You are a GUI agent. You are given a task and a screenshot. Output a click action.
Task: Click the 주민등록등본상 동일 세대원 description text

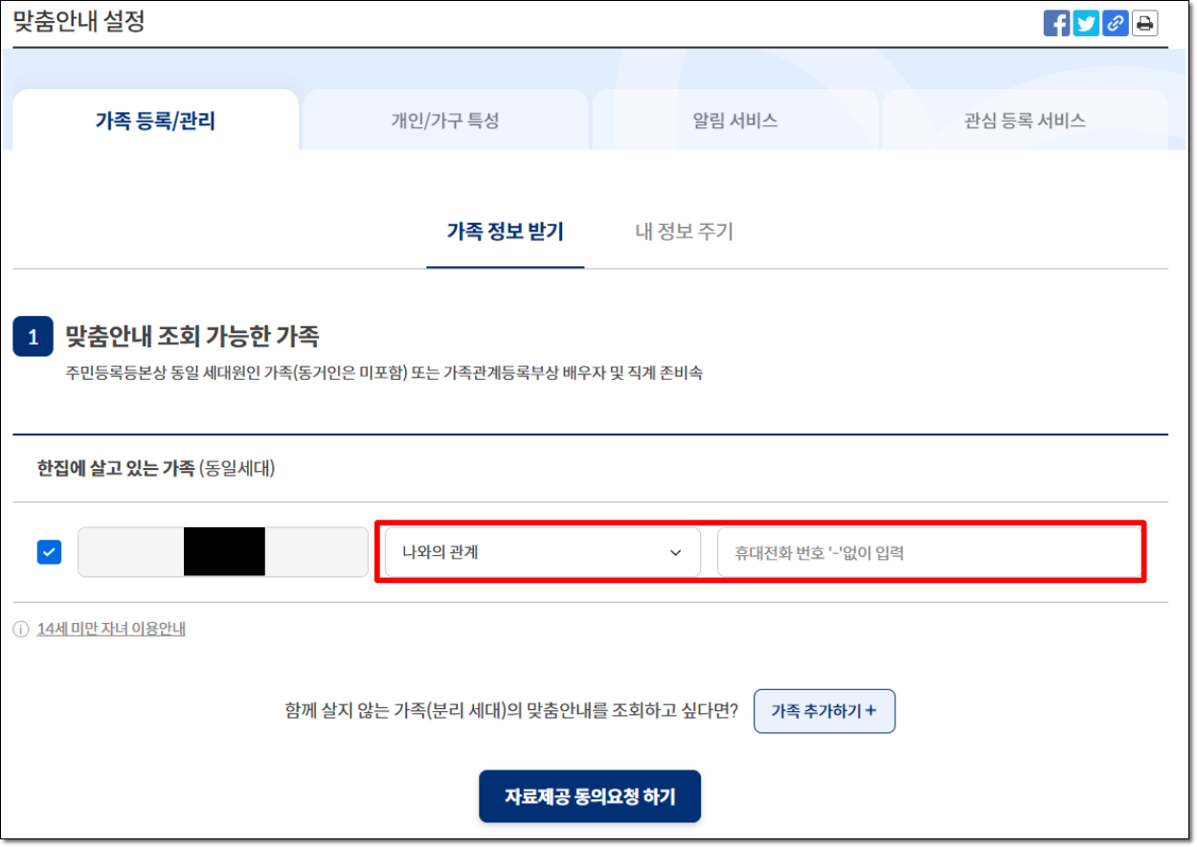tap(384, 373)
